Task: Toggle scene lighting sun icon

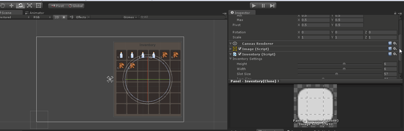Action: (x=64, y=17)
